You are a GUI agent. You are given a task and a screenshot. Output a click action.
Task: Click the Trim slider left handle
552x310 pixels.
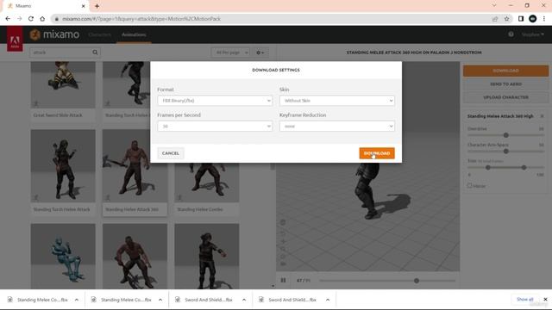pos(488,167)
